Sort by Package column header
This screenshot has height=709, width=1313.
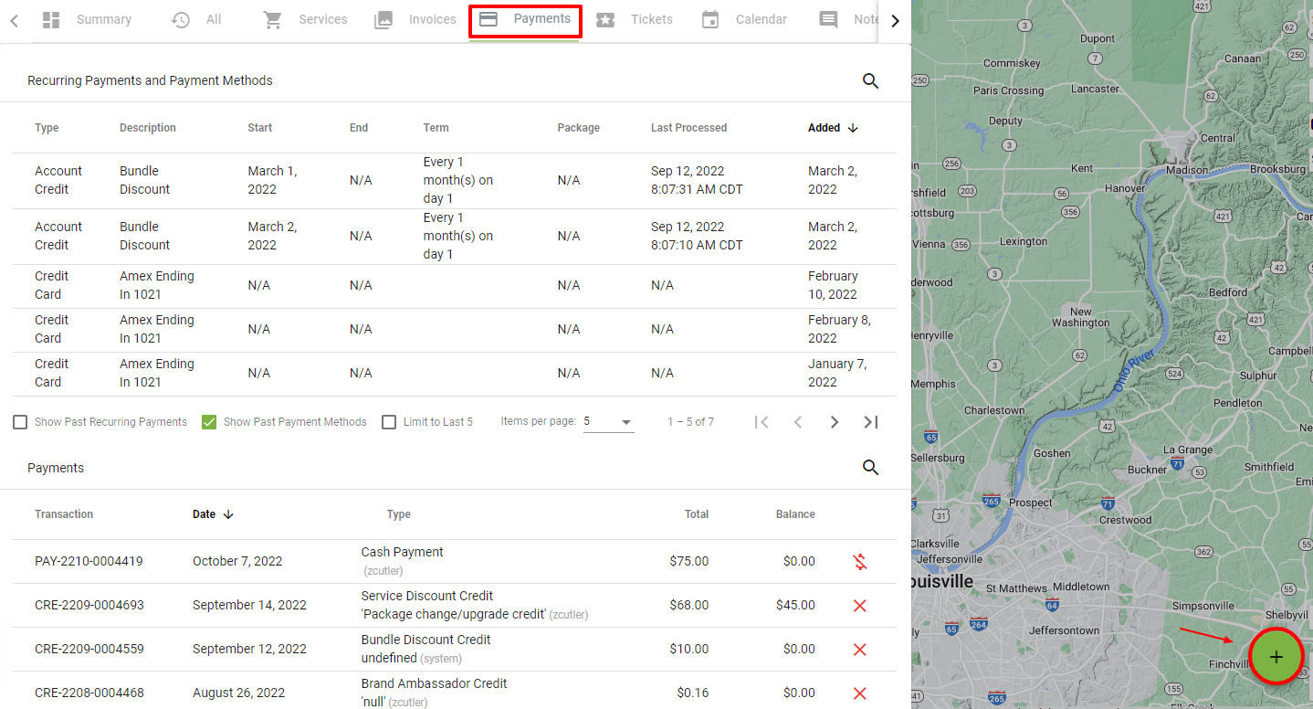coord(579,128)
